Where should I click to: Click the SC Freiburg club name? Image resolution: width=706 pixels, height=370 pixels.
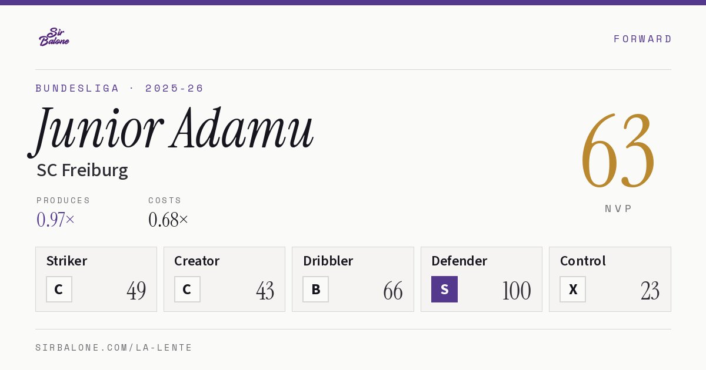[82, 170]
